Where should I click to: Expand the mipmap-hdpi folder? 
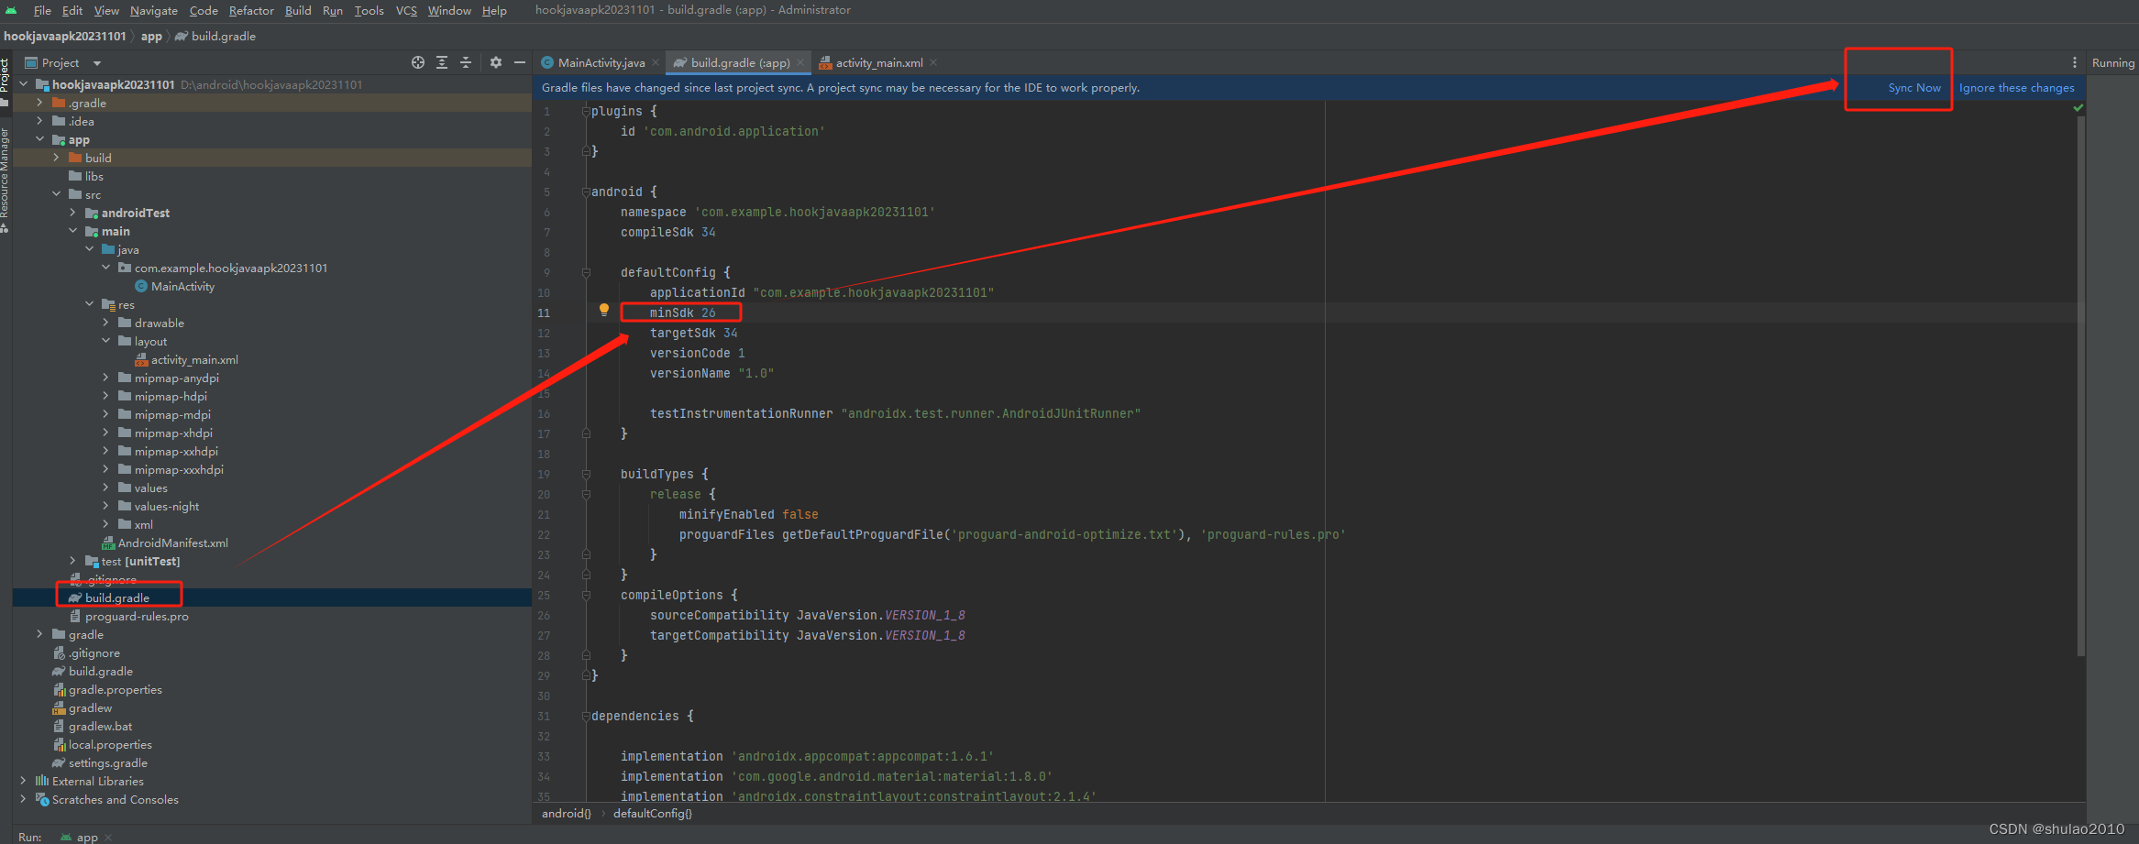[x=105, y=396]
